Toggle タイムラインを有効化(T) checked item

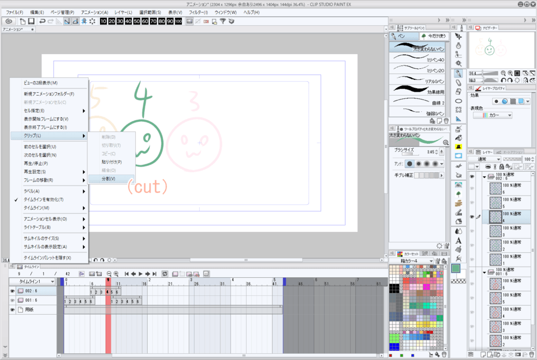coord(44,200)
